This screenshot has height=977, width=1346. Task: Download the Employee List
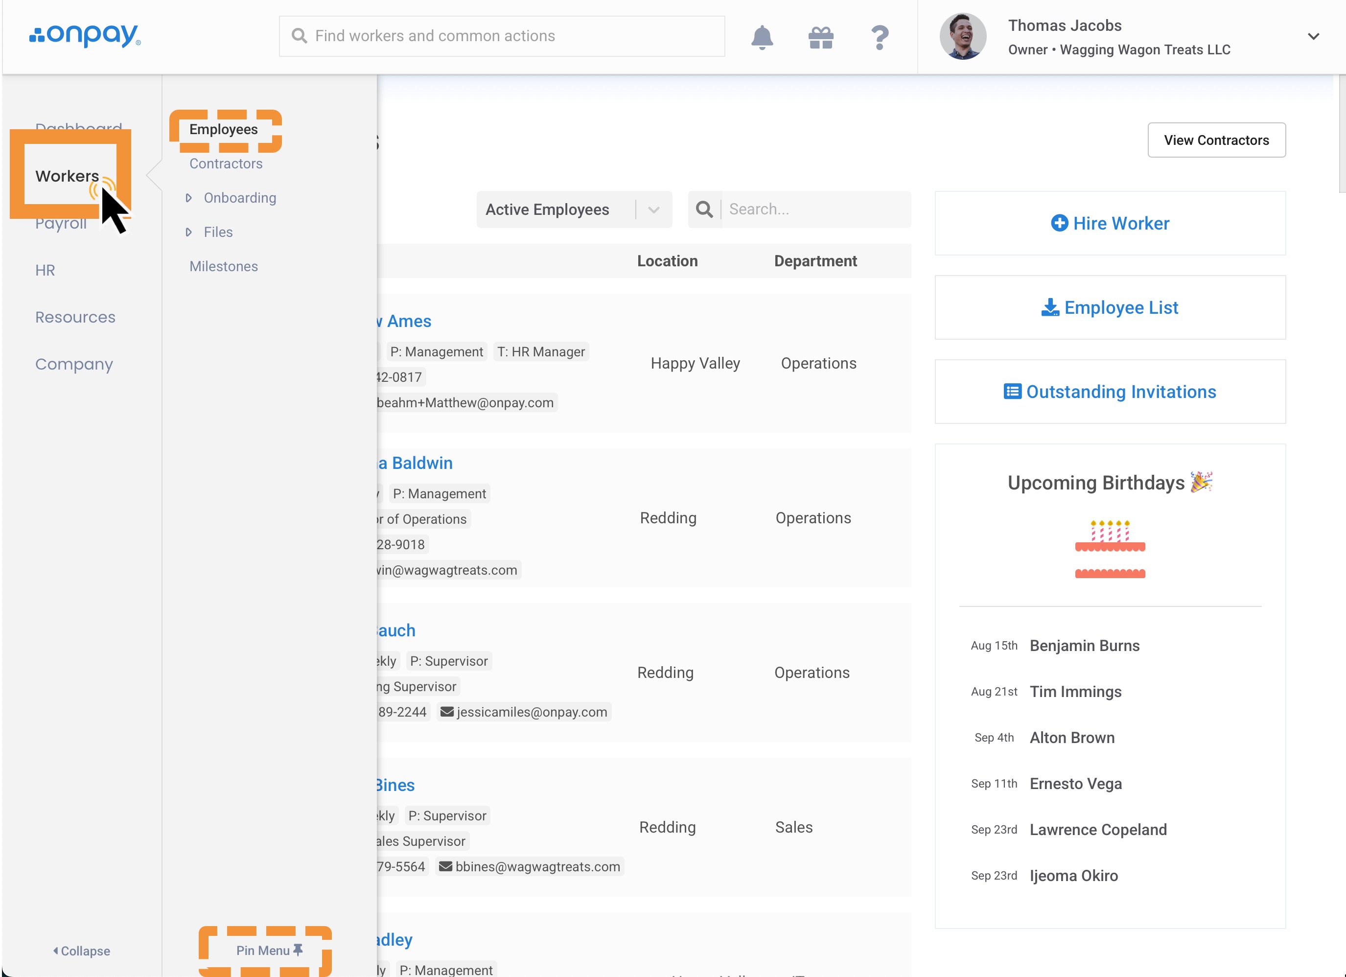(1110, 307)
